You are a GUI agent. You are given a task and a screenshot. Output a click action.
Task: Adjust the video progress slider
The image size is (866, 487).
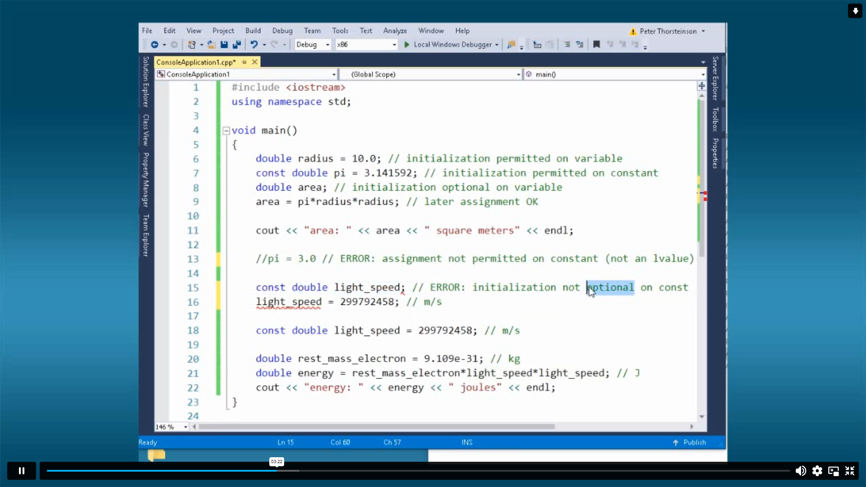pos(276,470)
